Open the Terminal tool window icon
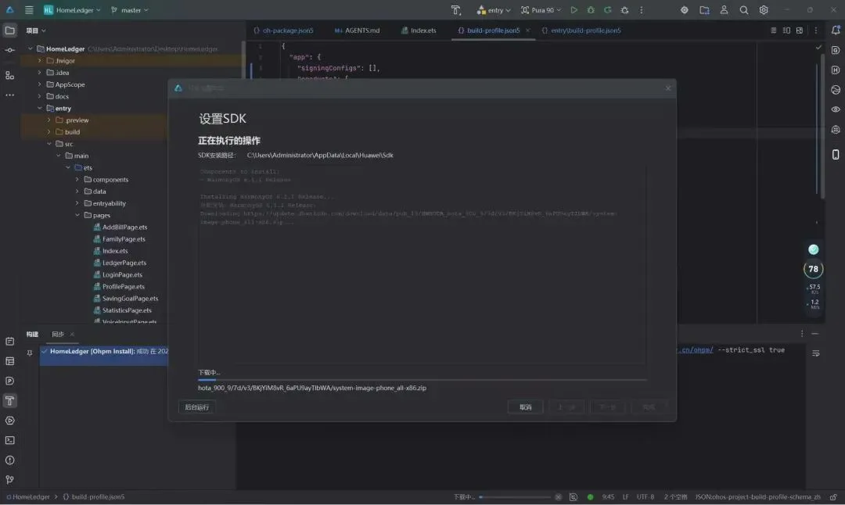Image resolution: width=845 pixels, height=505 pixels. 9,440
